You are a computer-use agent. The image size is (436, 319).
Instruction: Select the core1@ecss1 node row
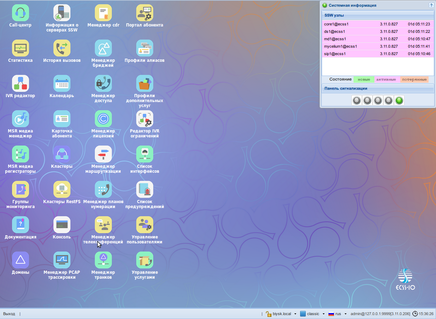tap(377, 24)
